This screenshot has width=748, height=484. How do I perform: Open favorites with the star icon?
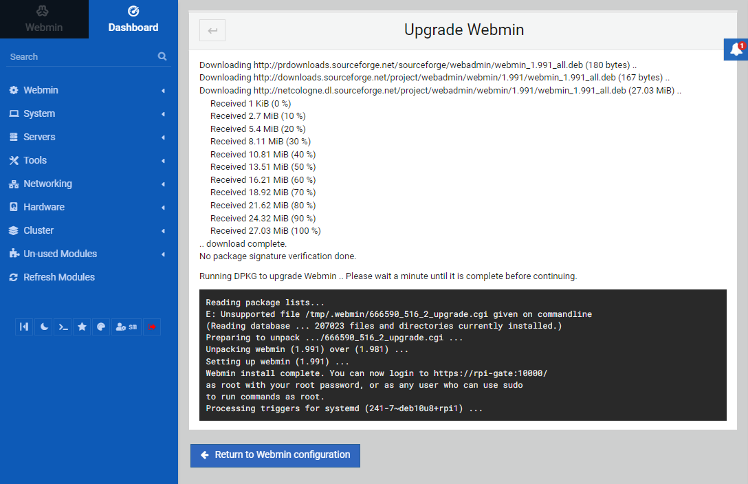[82, 327]
